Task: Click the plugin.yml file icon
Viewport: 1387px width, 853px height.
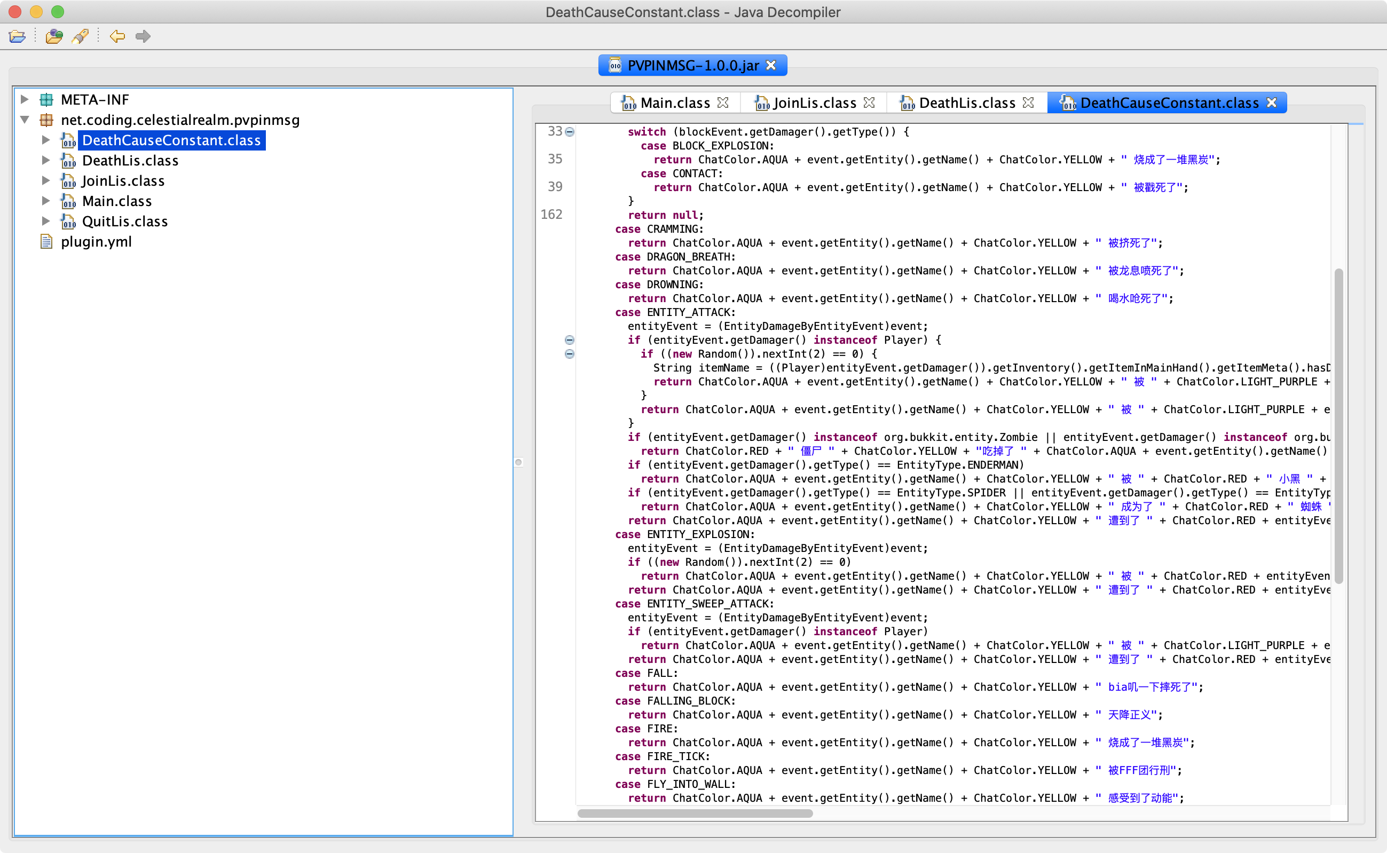Action: pos(46,242)
